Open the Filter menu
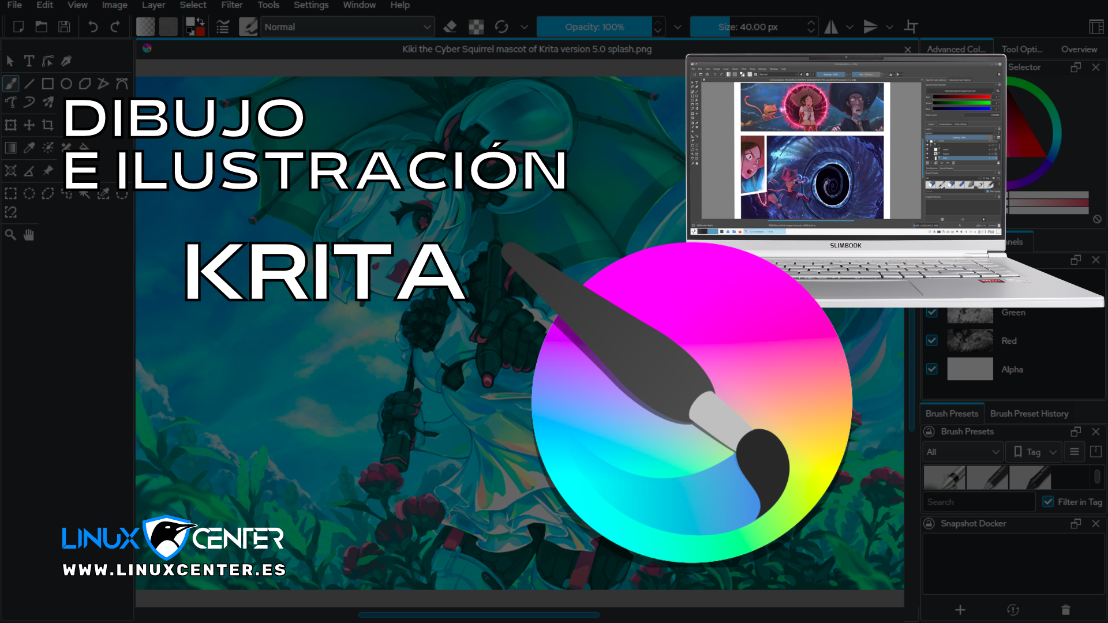 pyautogui.click(x=231, y=5)
